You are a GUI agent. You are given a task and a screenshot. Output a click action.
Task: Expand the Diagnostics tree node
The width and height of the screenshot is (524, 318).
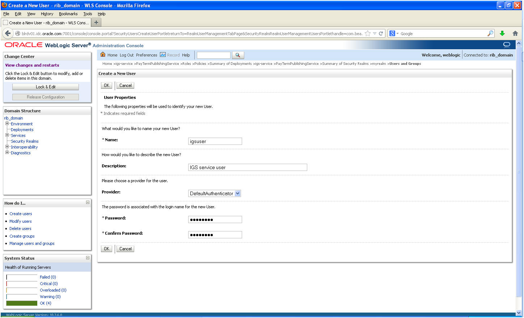click(x=7, y=152)
